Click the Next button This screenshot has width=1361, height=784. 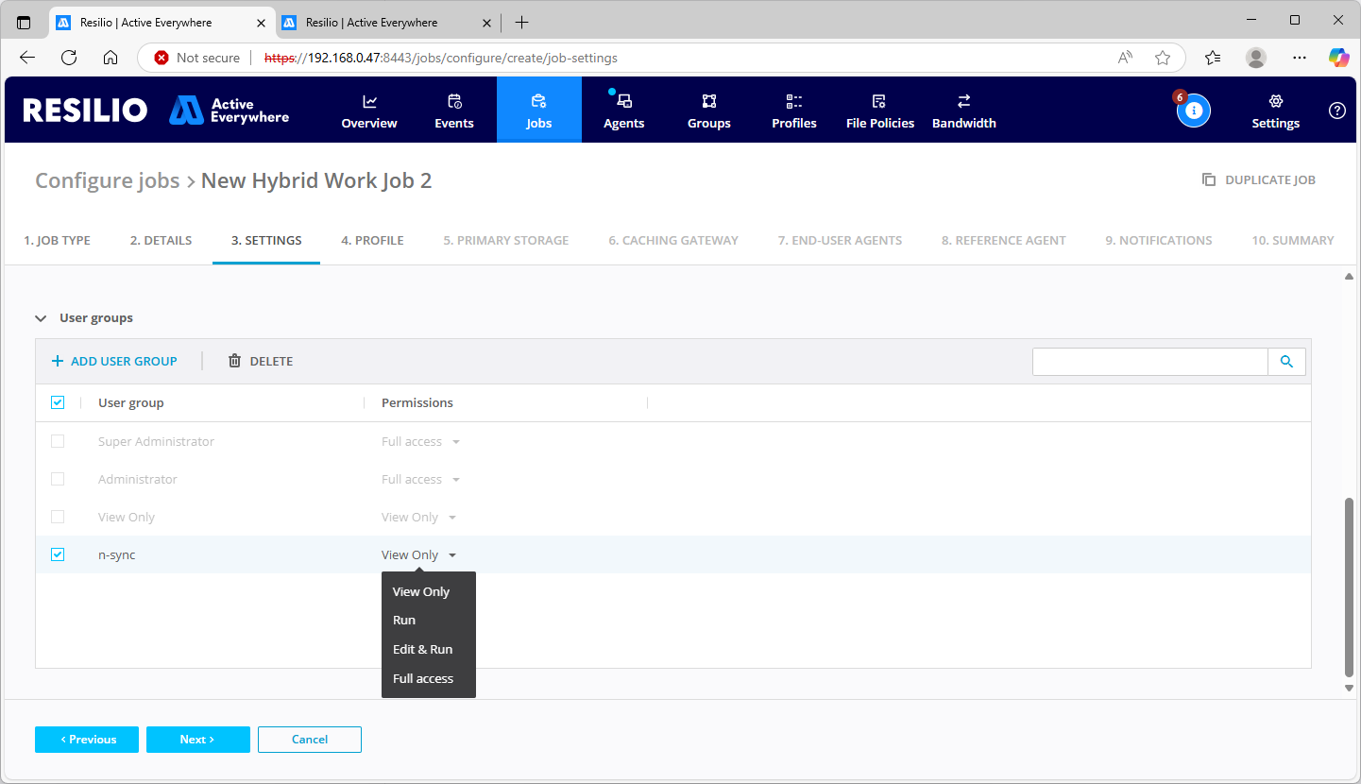(x=197, y=740)
